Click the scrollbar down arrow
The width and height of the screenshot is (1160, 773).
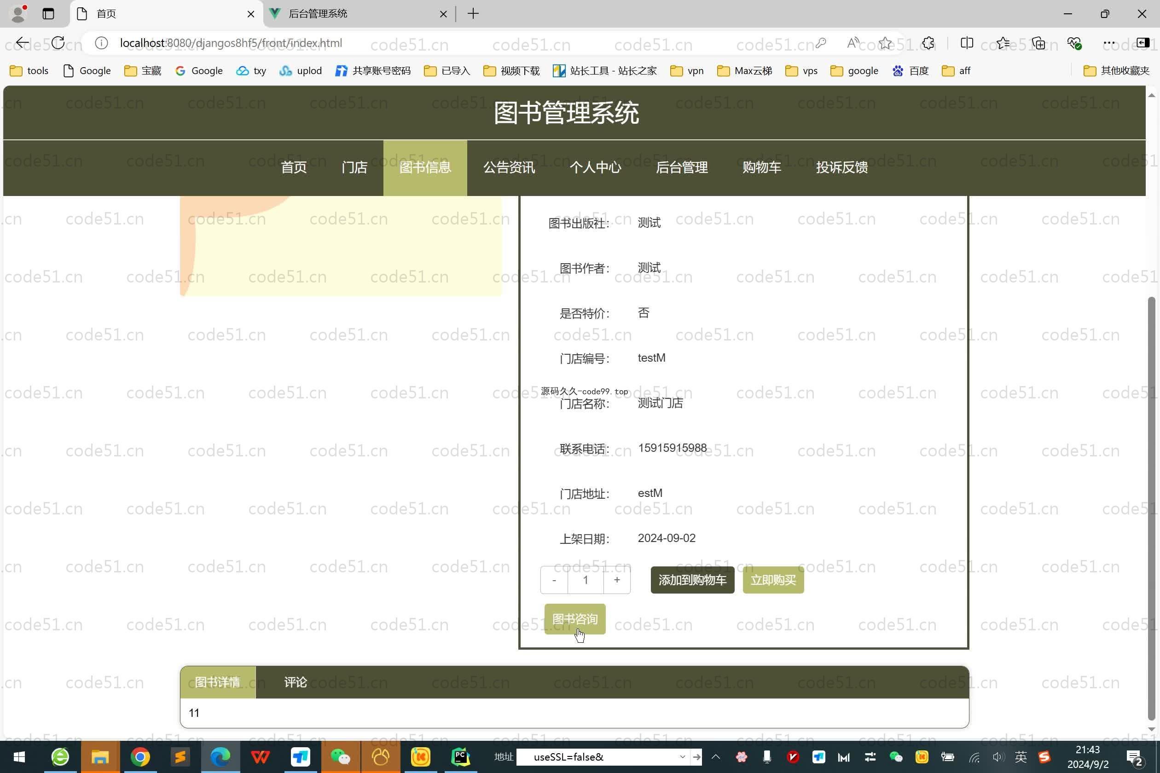[x=1151, y=729]
